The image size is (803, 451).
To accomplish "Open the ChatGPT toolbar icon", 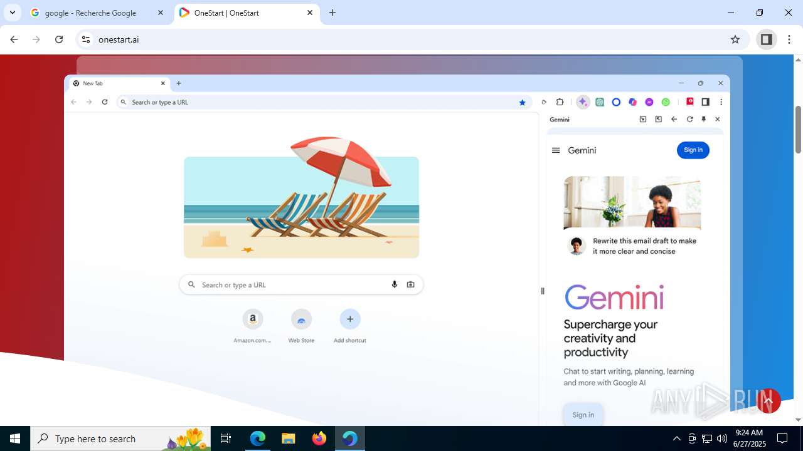I will pyautogui.click(x=600, y=102).
